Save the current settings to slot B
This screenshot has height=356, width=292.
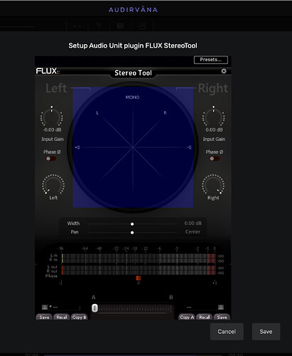tap(222, 317)
